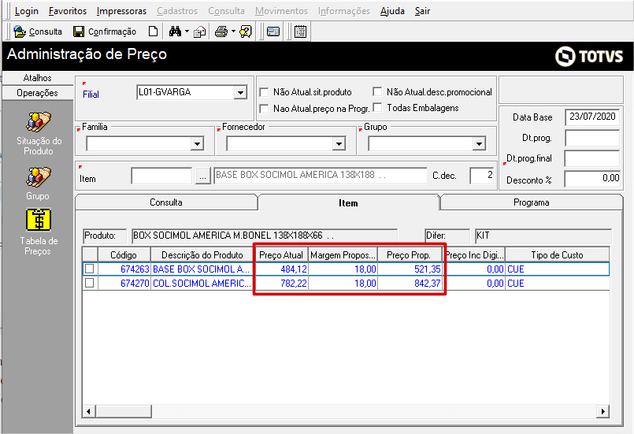Open the Filial dropdown
The height and width of the screenshot is (434, 634).
click(x=240, y=93)
